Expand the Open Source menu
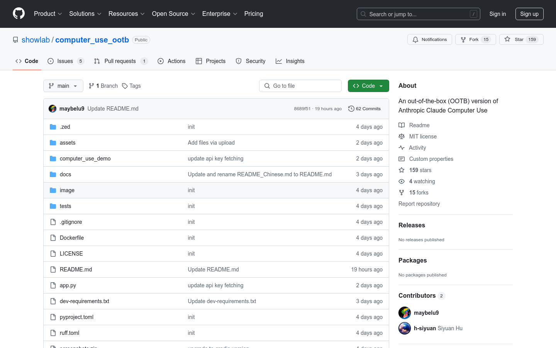 (x=174, y=14)
